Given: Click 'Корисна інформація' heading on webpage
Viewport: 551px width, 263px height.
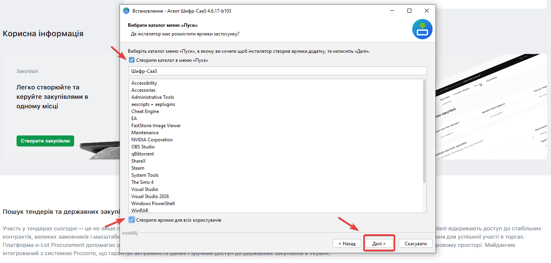Looking at the screenshot, I should pos(43,33).
